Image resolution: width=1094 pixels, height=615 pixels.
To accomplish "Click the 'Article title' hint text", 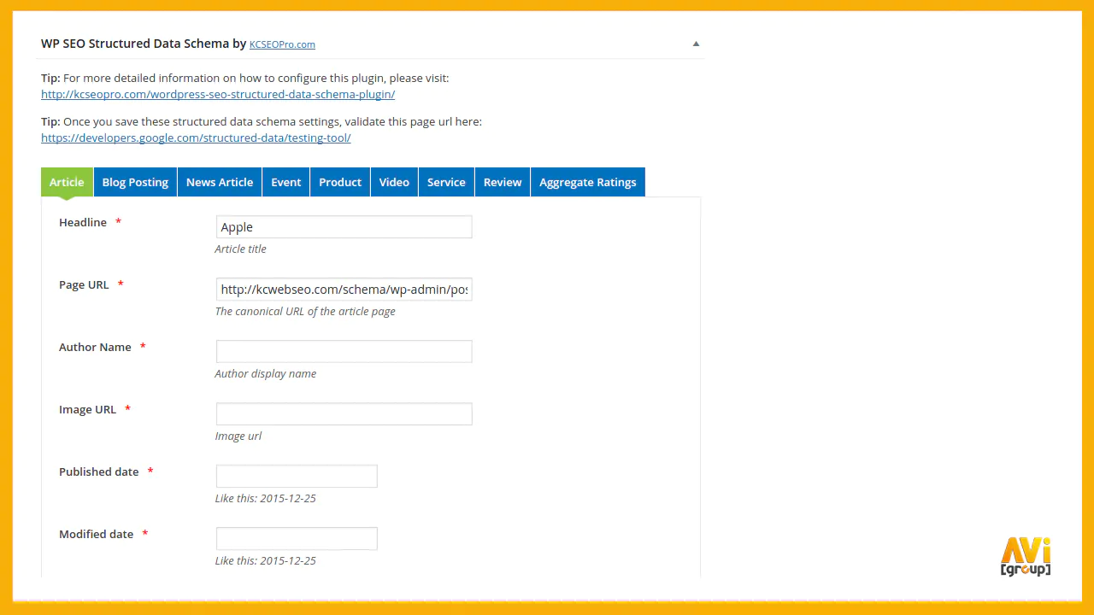I will pos(240,249).
